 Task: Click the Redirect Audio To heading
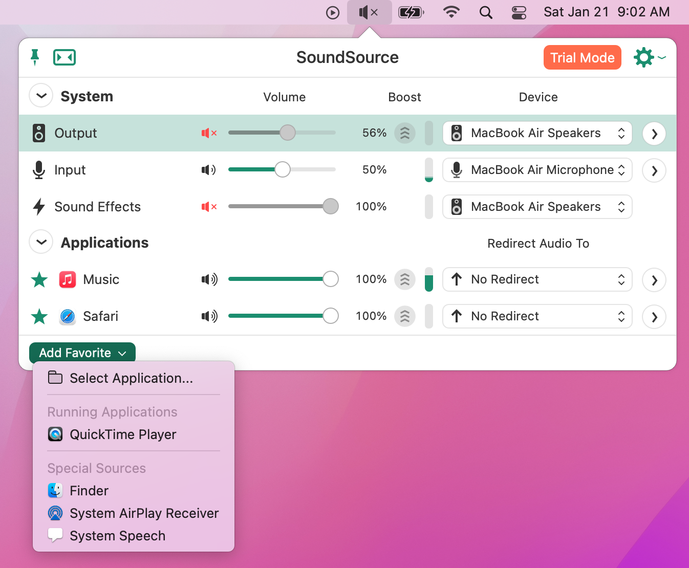coord(538,244)
